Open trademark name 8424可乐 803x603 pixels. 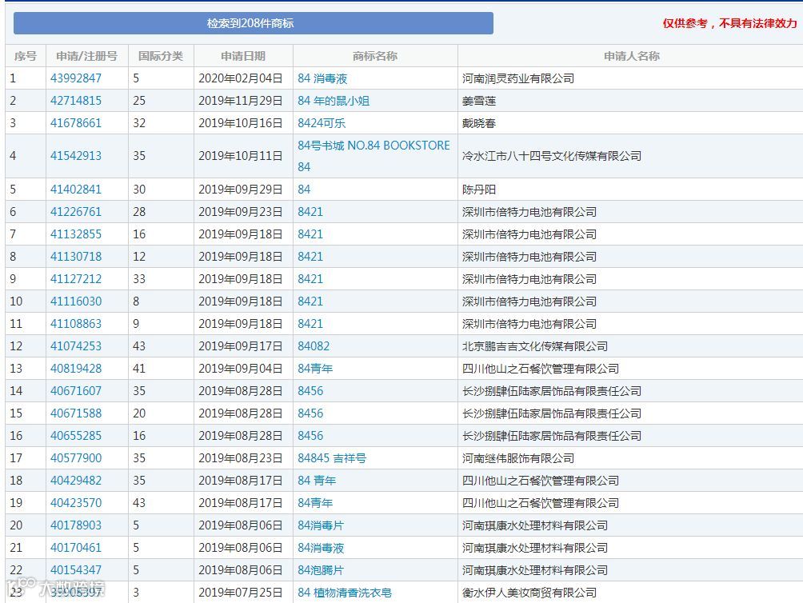(322, 123)
